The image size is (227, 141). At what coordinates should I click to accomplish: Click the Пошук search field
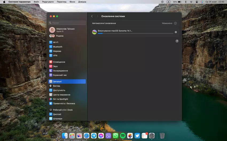[x=67, y=23]
